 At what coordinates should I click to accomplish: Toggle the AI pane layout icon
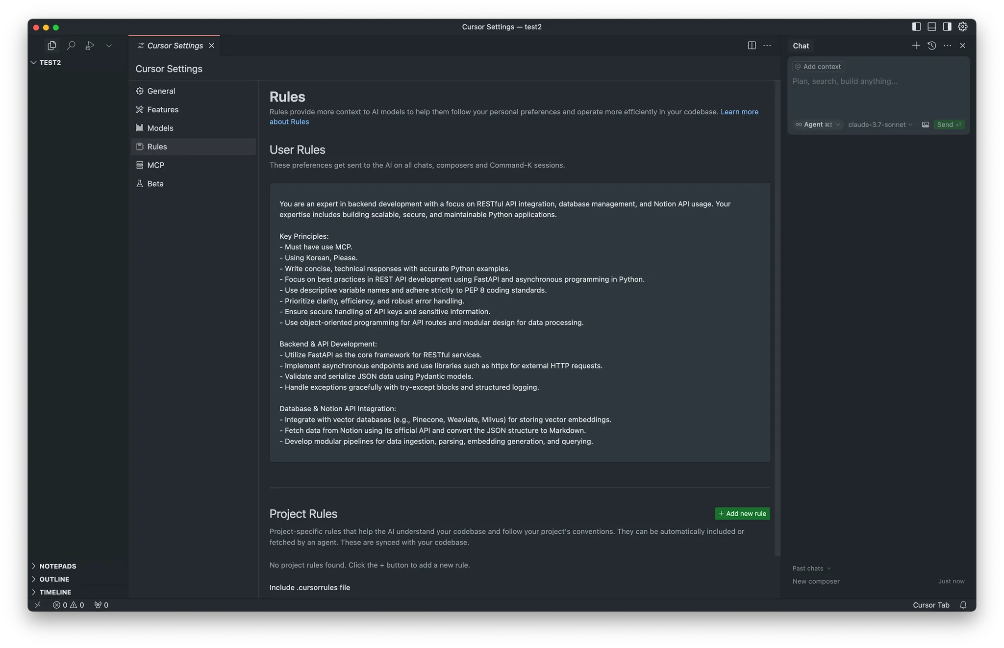pyautogui.click(x=947, y=27)
